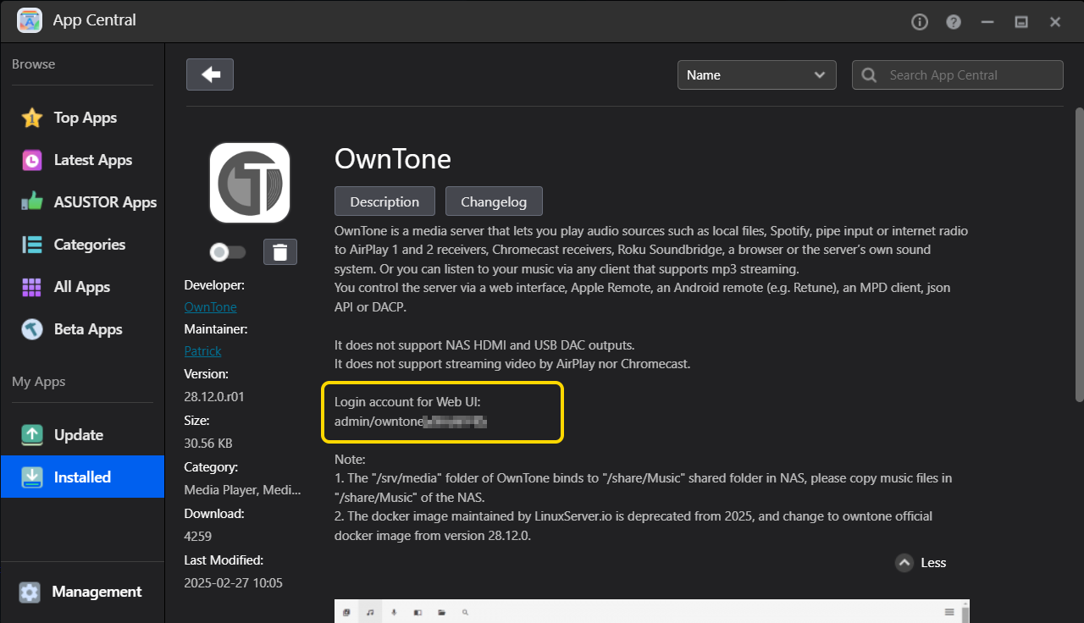Viewport: 1084px width, 623px height.
Task: Click the Media Player category text
Action: 242,489
